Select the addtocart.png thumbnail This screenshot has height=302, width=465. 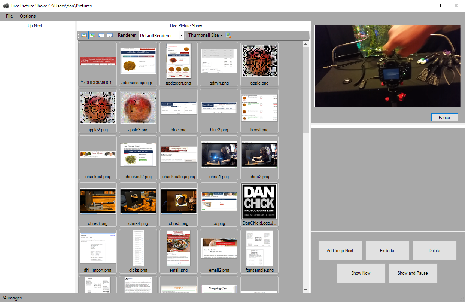coord(179,64)
